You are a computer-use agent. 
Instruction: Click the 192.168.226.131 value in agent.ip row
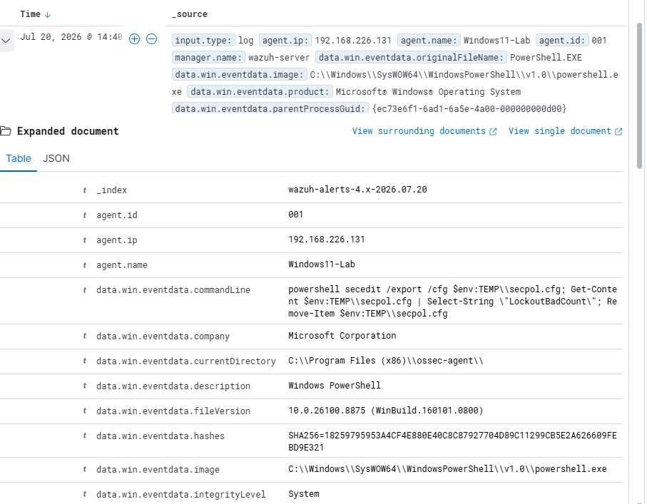pyautogui.click(x=327, y=240)
